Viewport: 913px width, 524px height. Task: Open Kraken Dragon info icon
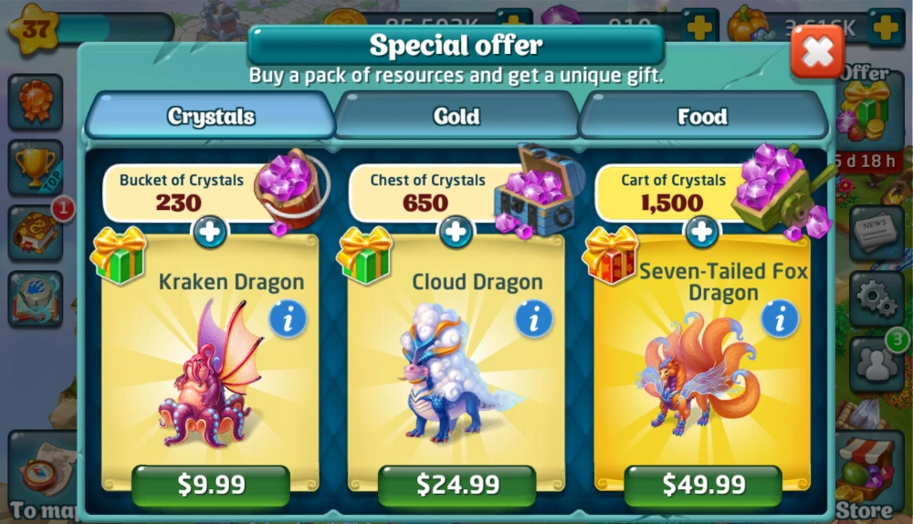(288, 320)
